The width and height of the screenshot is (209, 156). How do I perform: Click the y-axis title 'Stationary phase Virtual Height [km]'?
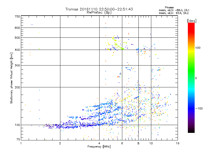(x=11, y=78)
